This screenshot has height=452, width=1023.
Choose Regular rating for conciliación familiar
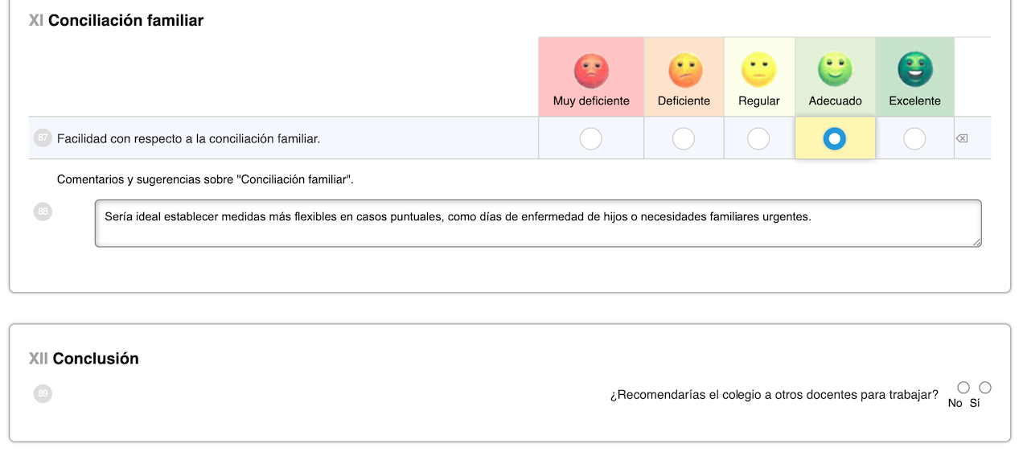[758, 139]
